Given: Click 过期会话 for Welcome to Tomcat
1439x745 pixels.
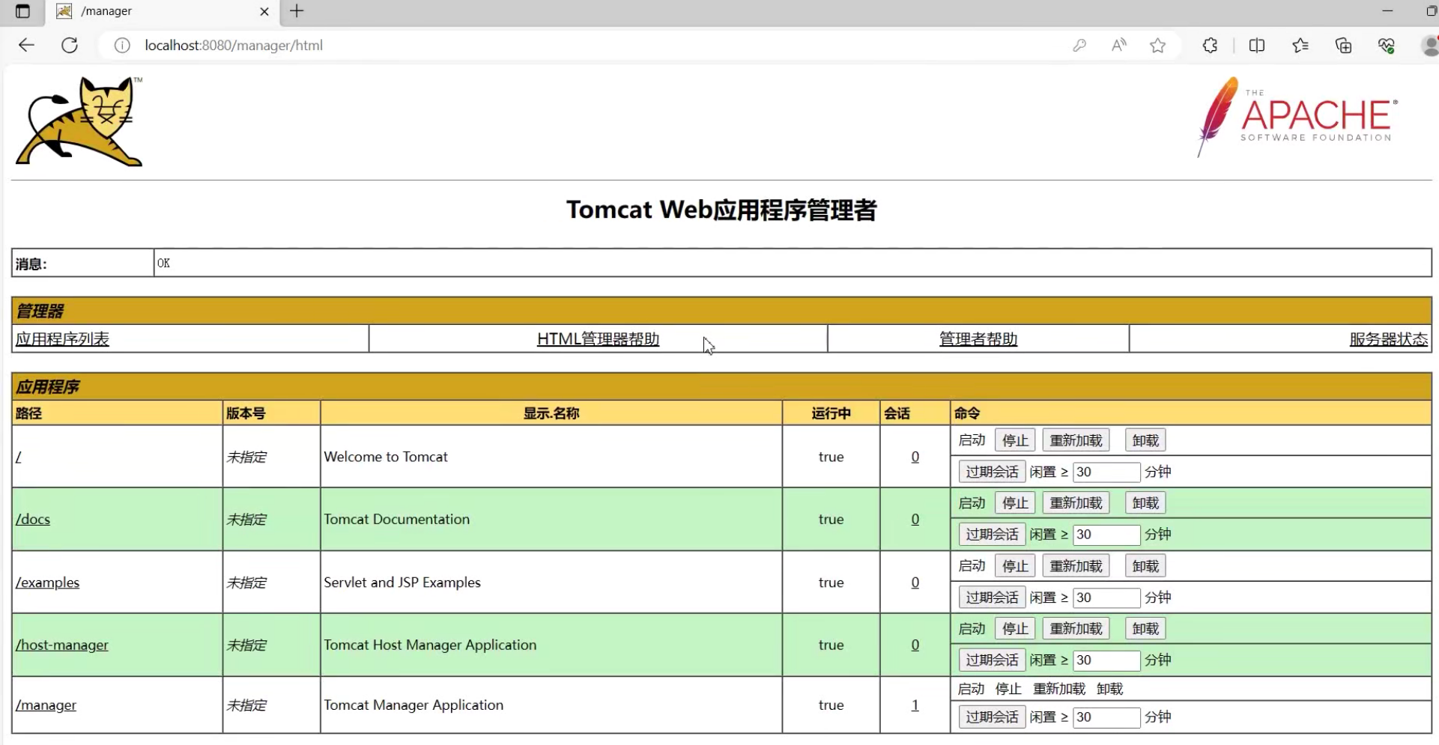Looking at the screenshot, I should pos(992,472).
